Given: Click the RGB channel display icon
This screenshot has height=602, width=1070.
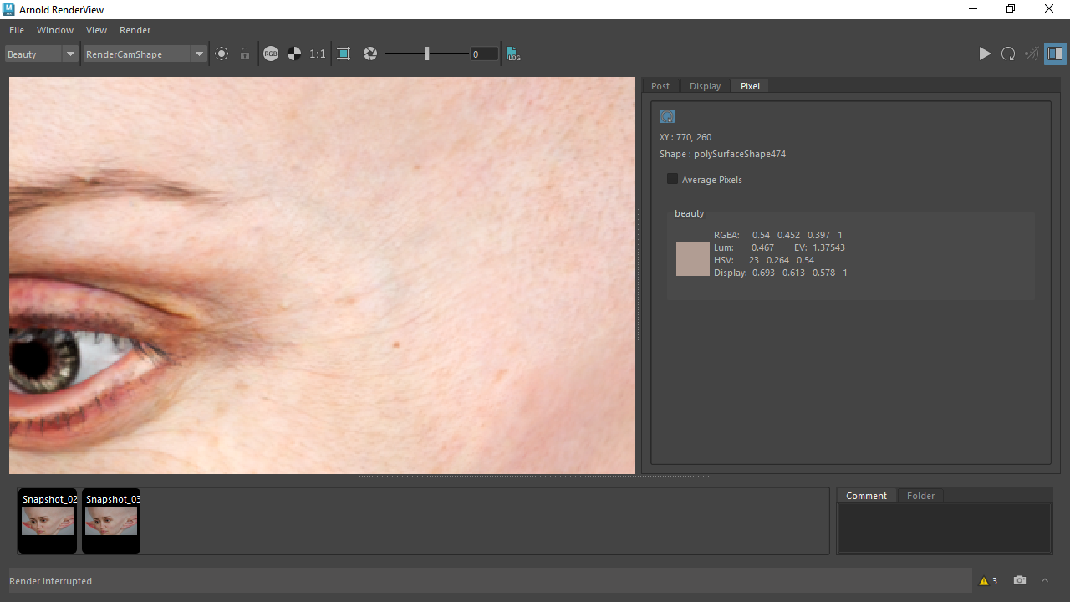Looking at the screenshot, I should coord(271,54).
